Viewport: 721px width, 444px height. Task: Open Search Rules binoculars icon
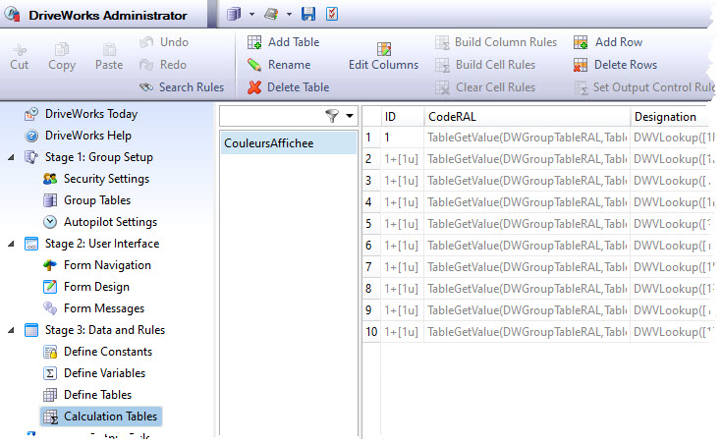pos(146,86)
